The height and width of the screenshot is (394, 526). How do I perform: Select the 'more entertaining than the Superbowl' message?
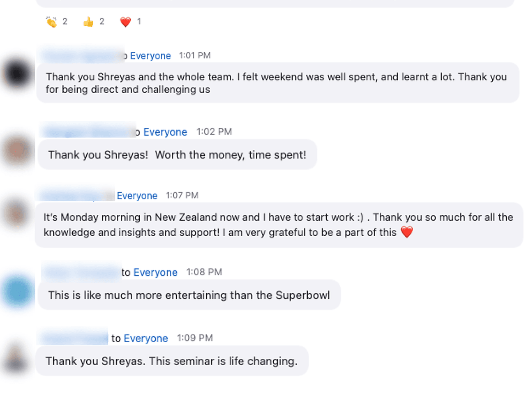coord(189,295)
